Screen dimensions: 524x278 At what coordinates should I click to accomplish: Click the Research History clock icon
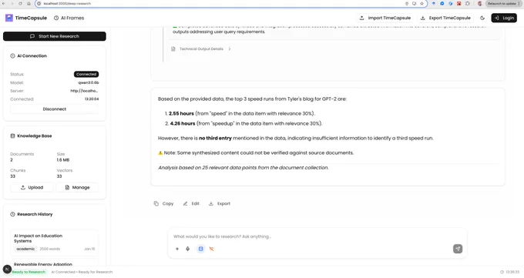tap(12, 214)
